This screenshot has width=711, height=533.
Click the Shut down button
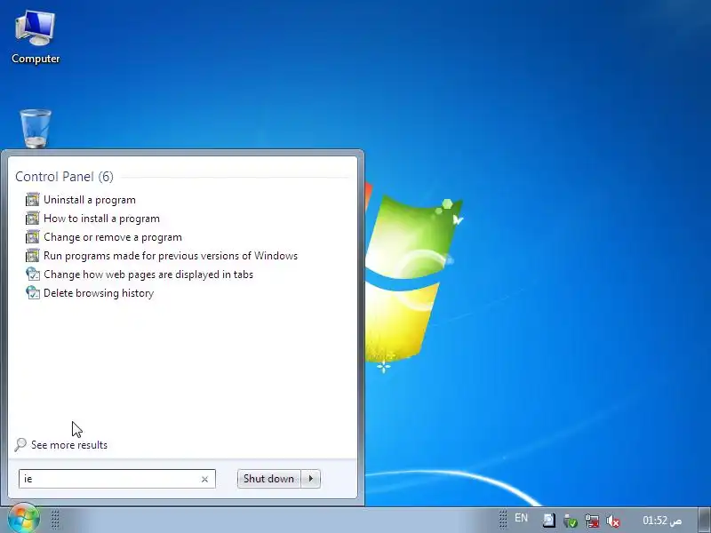click(269, 479)
